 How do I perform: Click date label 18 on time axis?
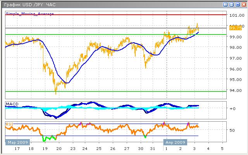(x=31, y=149)
